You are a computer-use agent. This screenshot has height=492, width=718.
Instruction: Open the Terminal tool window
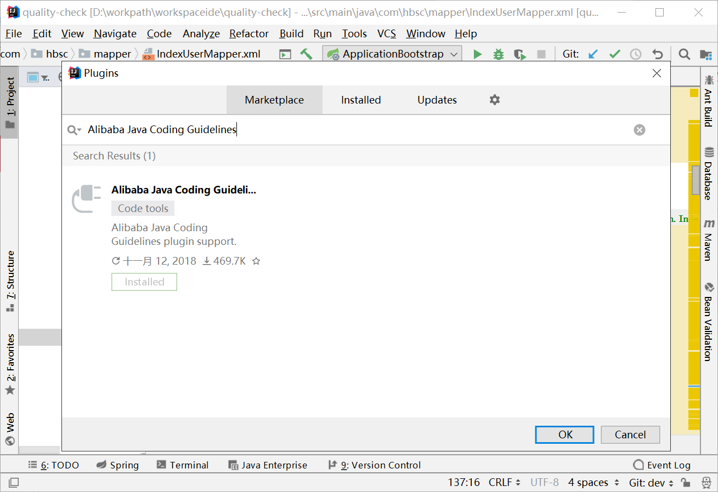point(183,465)
